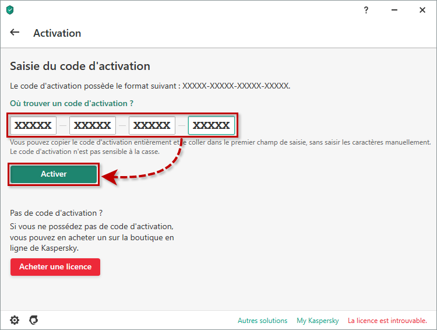This screenshot has height=330, width=437.
Task: Open the Autres solutions link
Action: pos(263,321)
